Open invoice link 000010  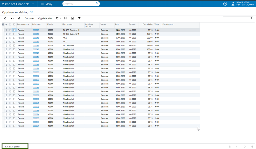coord(36,34)
